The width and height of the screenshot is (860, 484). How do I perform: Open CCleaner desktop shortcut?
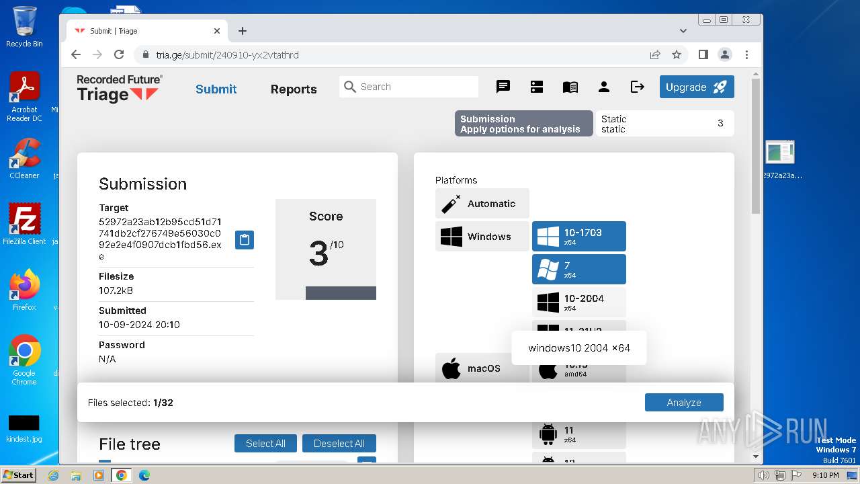pyautogui.click(x=24, y=159)
